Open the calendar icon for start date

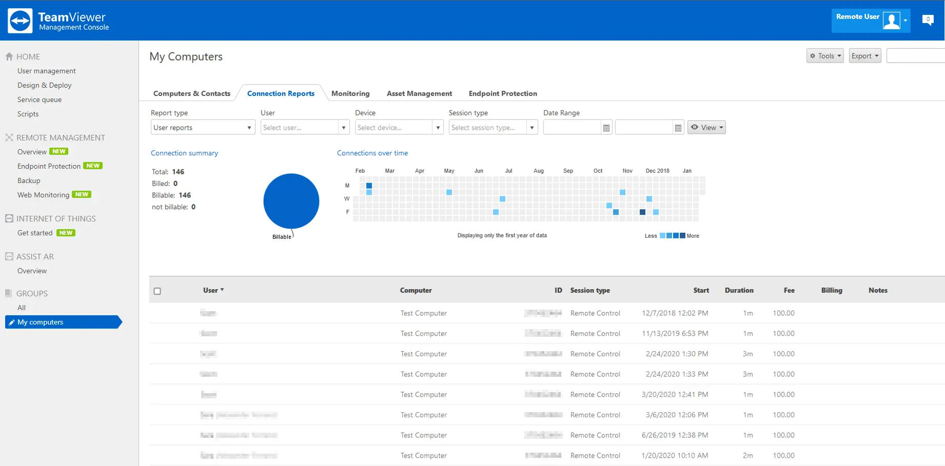[x=606, y=128]
